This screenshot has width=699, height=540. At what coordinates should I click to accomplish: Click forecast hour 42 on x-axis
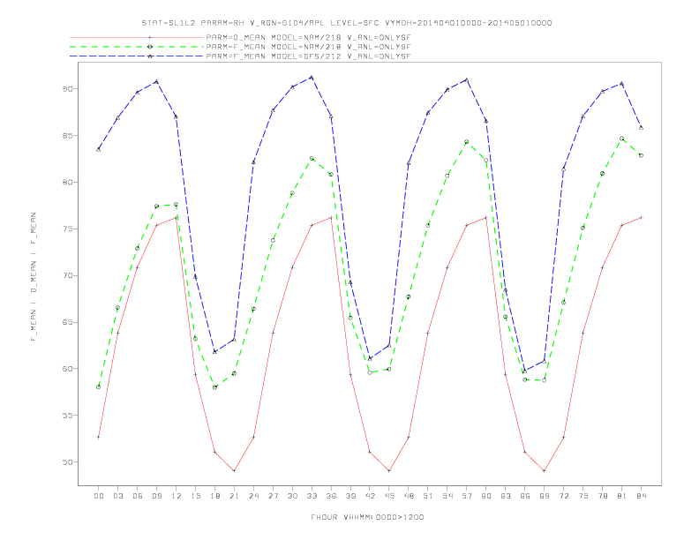pyautogui.click(x=370, y=496)
